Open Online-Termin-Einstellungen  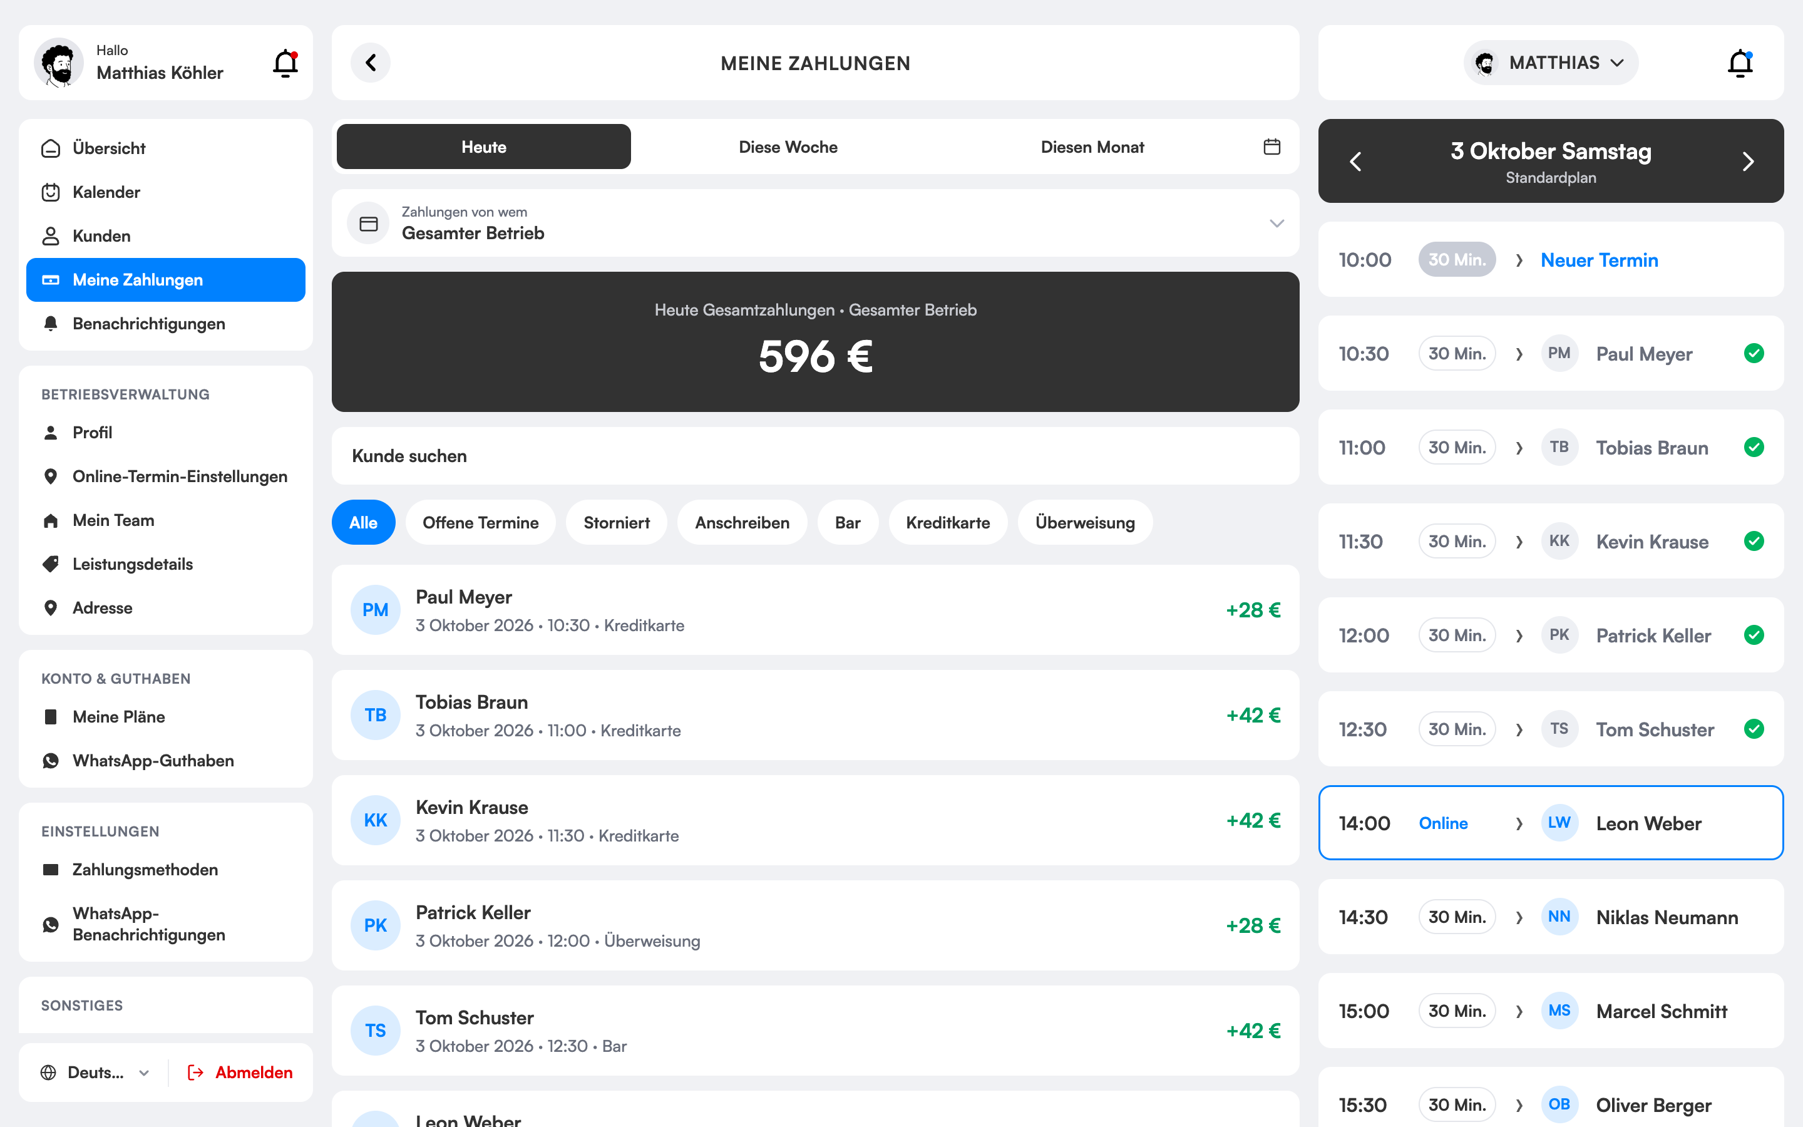click(165, 476)
